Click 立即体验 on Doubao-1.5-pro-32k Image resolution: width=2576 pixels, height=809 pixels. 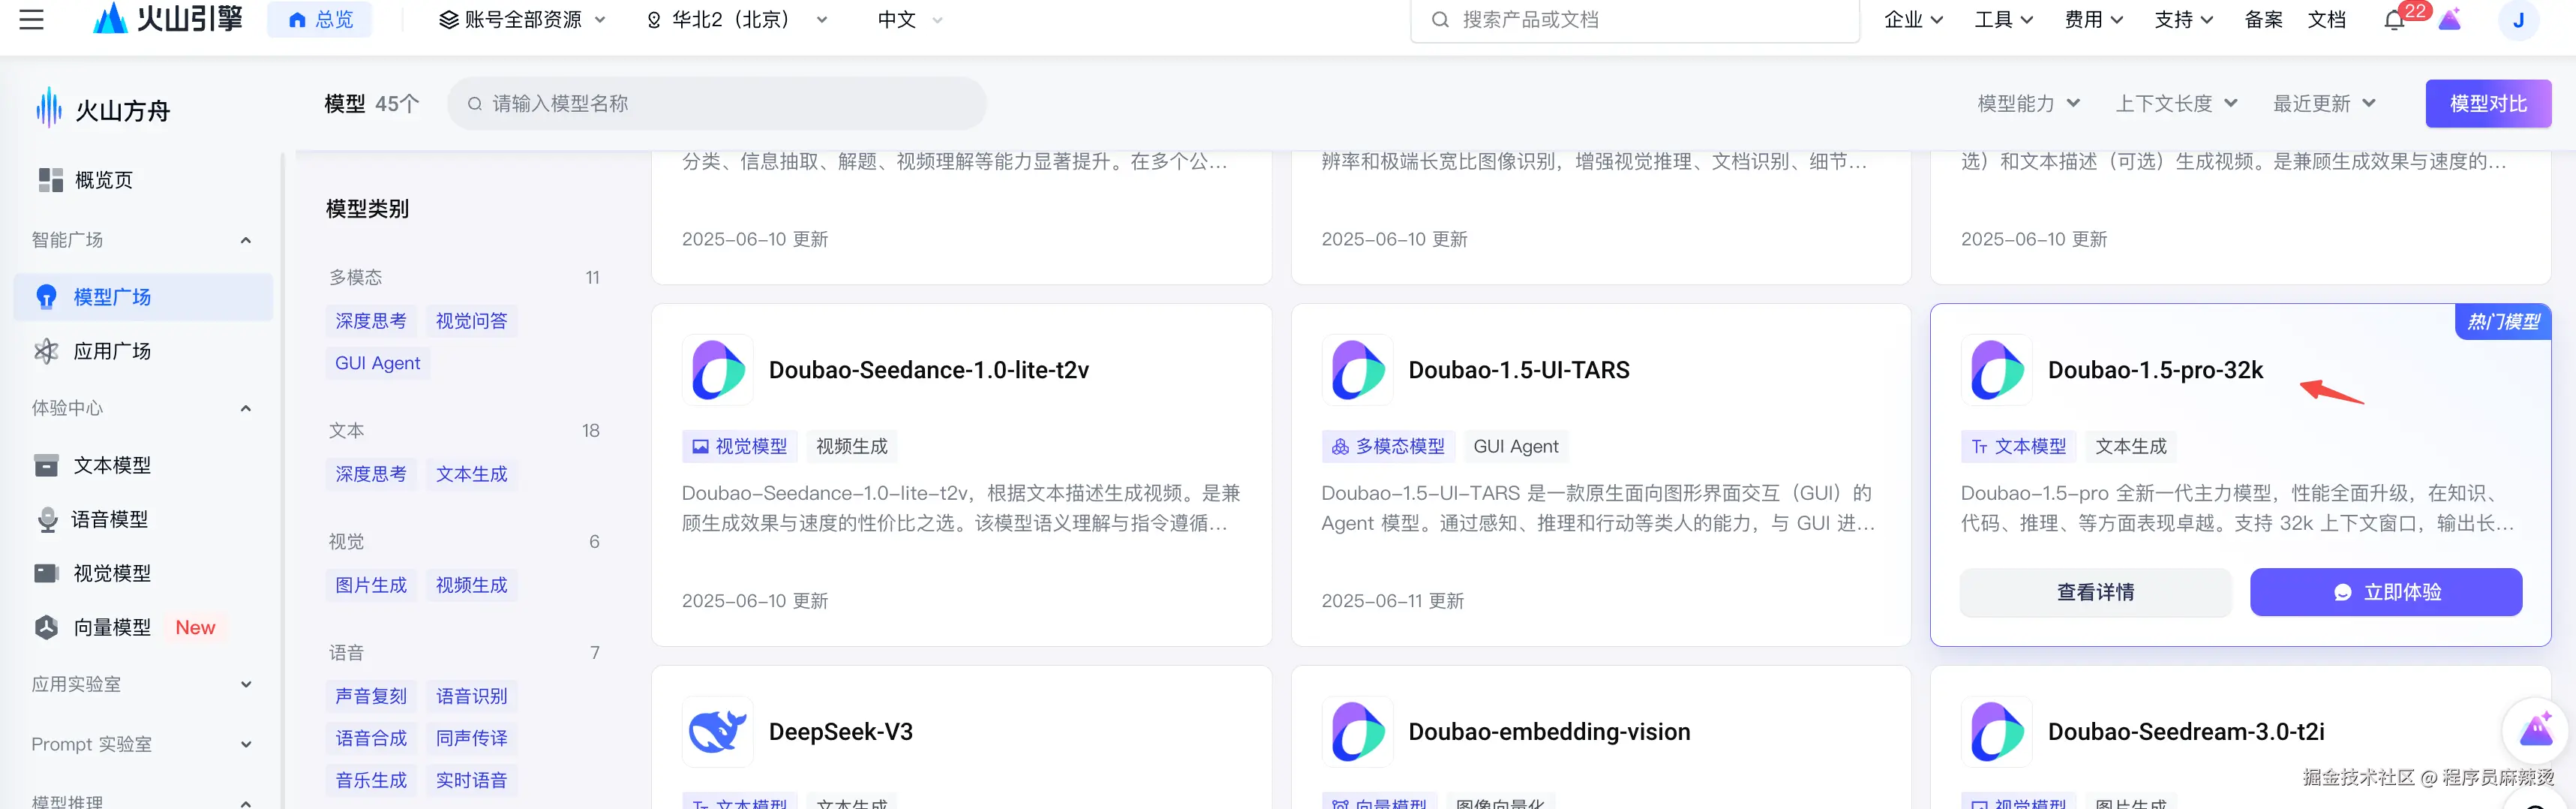pos(2386,592)
